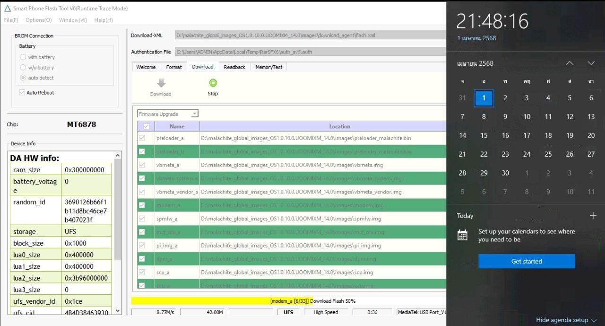Select the 'w/o battery' radio button
This screenshot has height=326, width=605.
point(23,68)
